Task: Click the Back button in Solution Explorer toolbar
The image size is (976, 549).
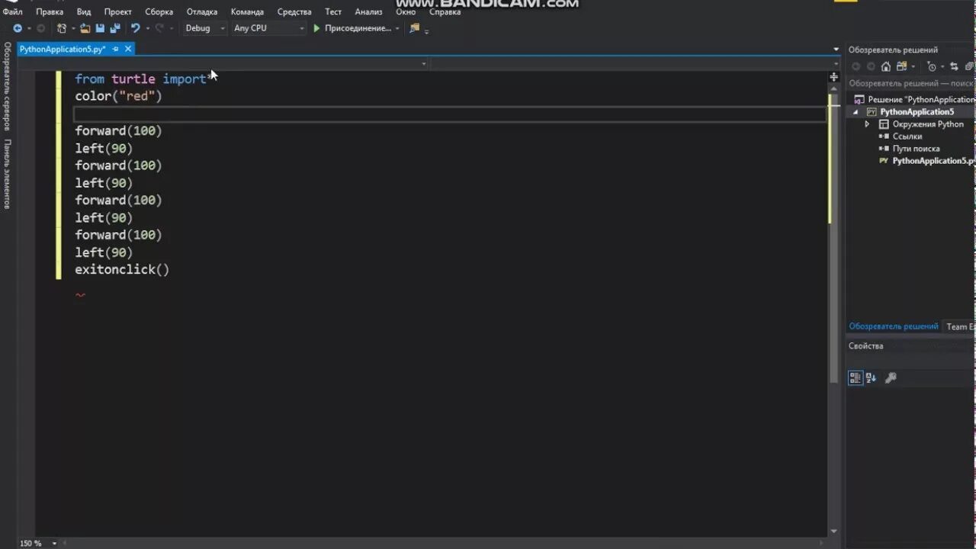Action: 856,66
